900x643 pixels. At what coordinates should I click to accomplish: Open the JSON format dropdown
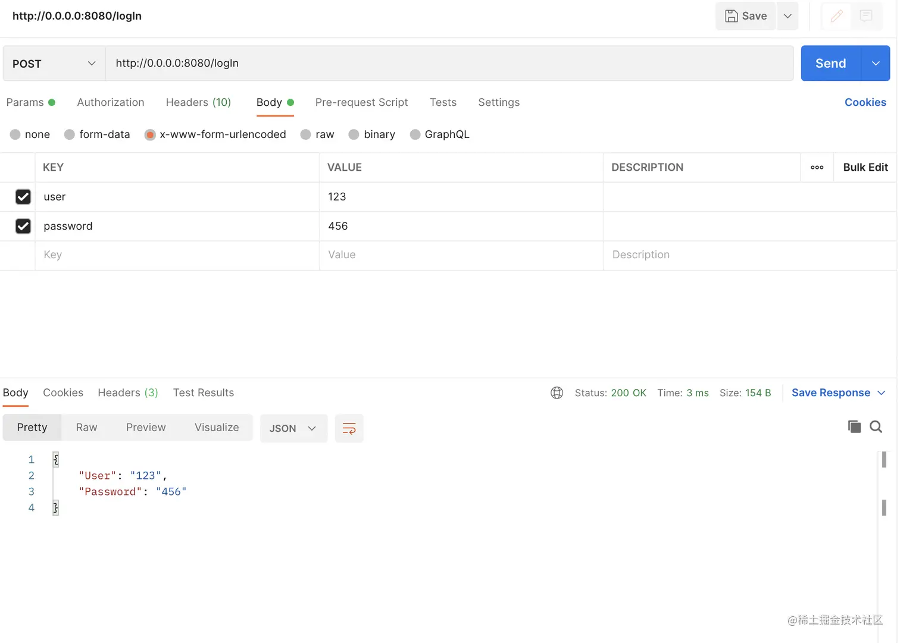click(x=293, y=428)
